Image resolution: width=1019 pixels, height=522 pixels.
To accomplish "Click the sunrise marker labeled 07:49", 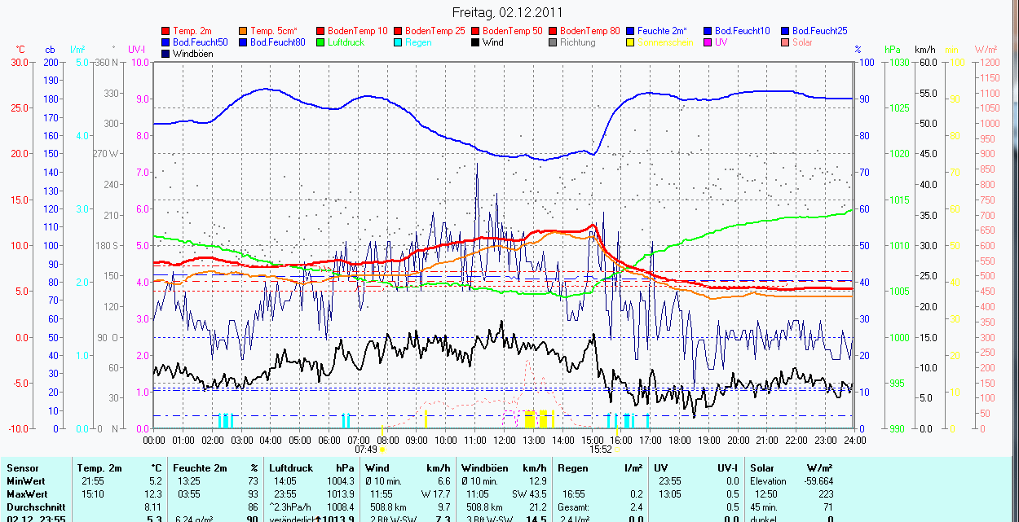I will point(366,449).
